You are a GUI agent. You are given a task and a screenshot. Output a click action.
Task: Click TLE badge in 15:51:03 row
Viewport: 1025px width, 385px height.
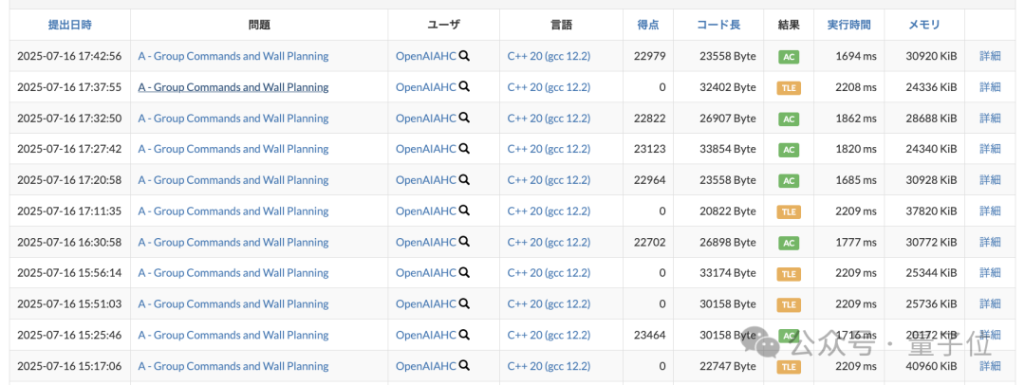click(789, 304)
